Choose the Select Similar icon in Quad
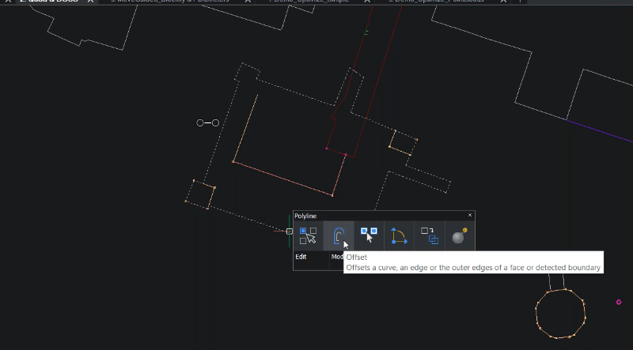Screen dimensions: 633x350 pyautogui.click(x=369, y=236)
